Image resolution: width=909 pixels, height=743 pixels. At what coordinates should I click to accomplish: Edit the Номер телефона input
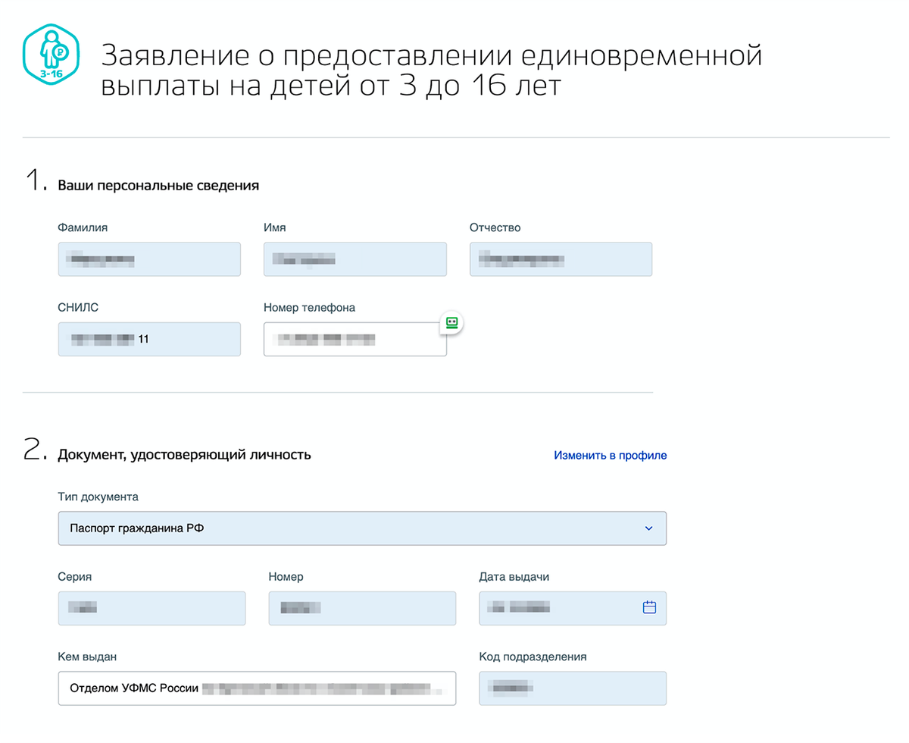tap(355, 339)
